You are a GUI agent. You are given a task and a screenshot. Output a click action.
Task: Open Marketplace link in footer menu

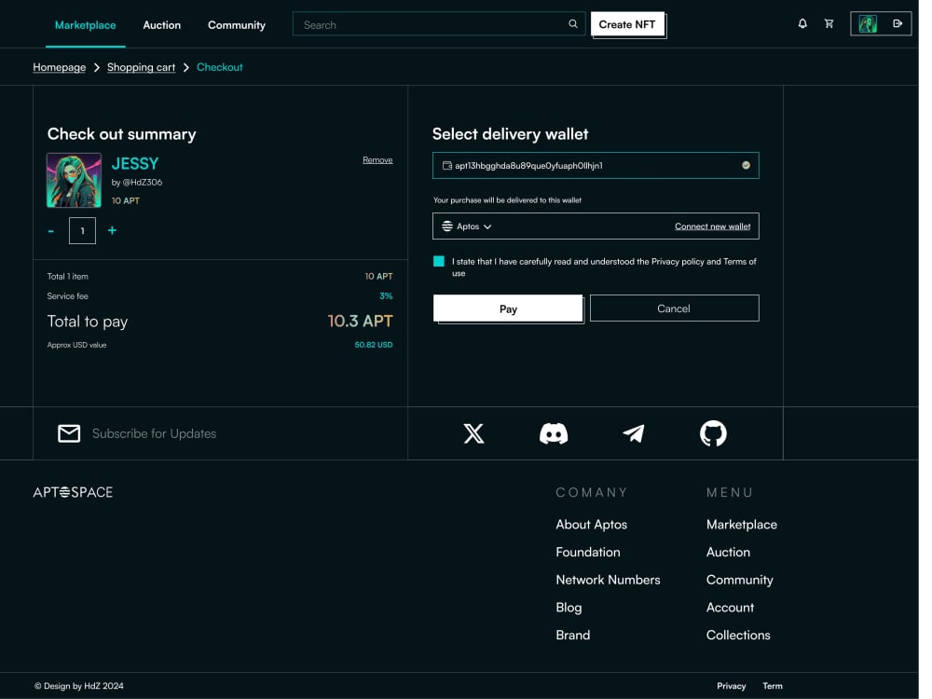coord(742,525)
